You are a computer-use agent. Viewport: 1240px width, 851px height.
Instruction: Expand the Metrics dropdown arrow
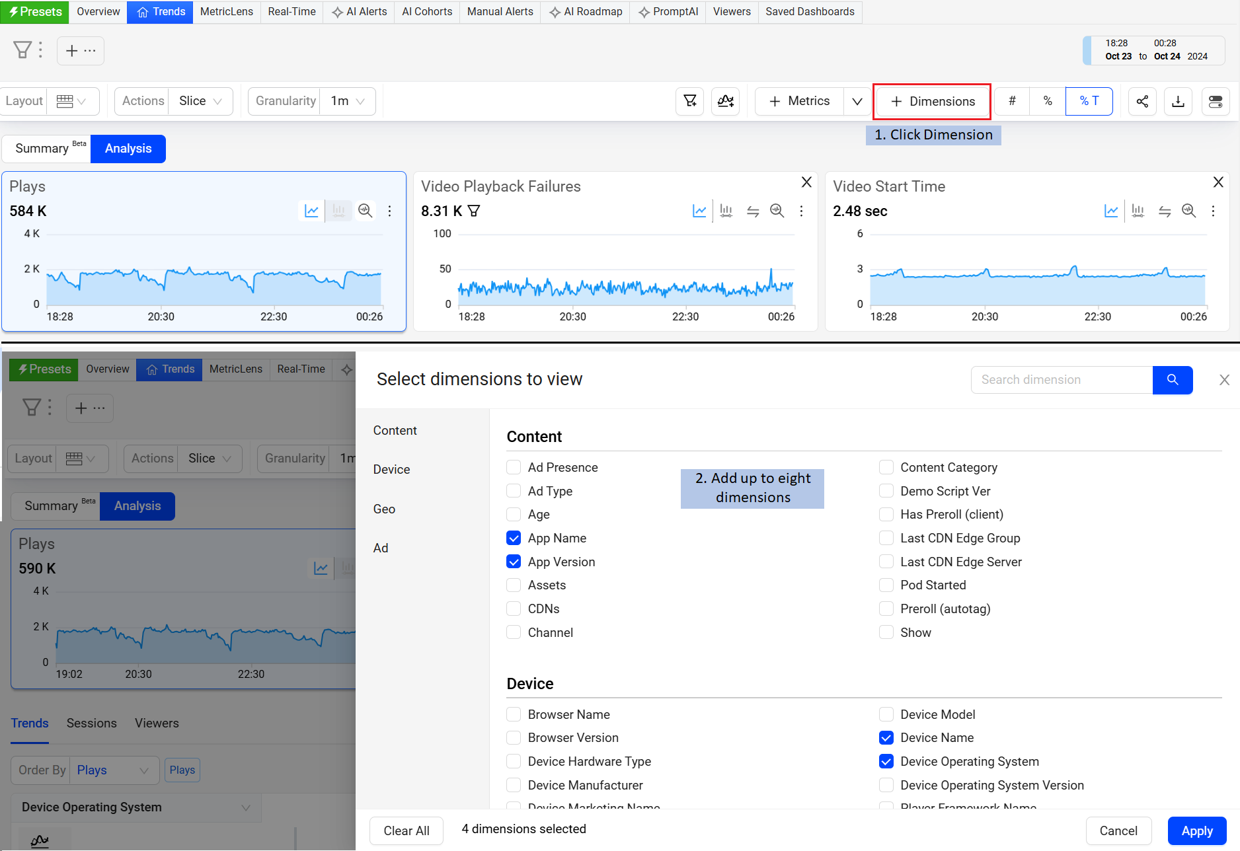(857, 101)
